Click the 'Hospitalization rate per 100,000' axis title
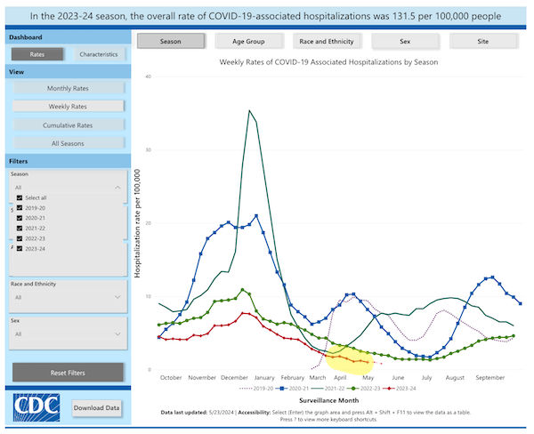The width and height of the screenshot is (534, 434). (x=138, y=223)
